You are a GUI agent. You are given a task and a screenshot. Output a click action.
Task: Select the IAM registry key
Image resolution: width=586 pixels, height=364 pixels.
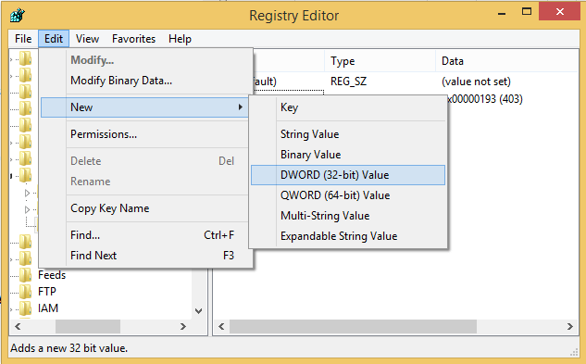click(48, 308)
